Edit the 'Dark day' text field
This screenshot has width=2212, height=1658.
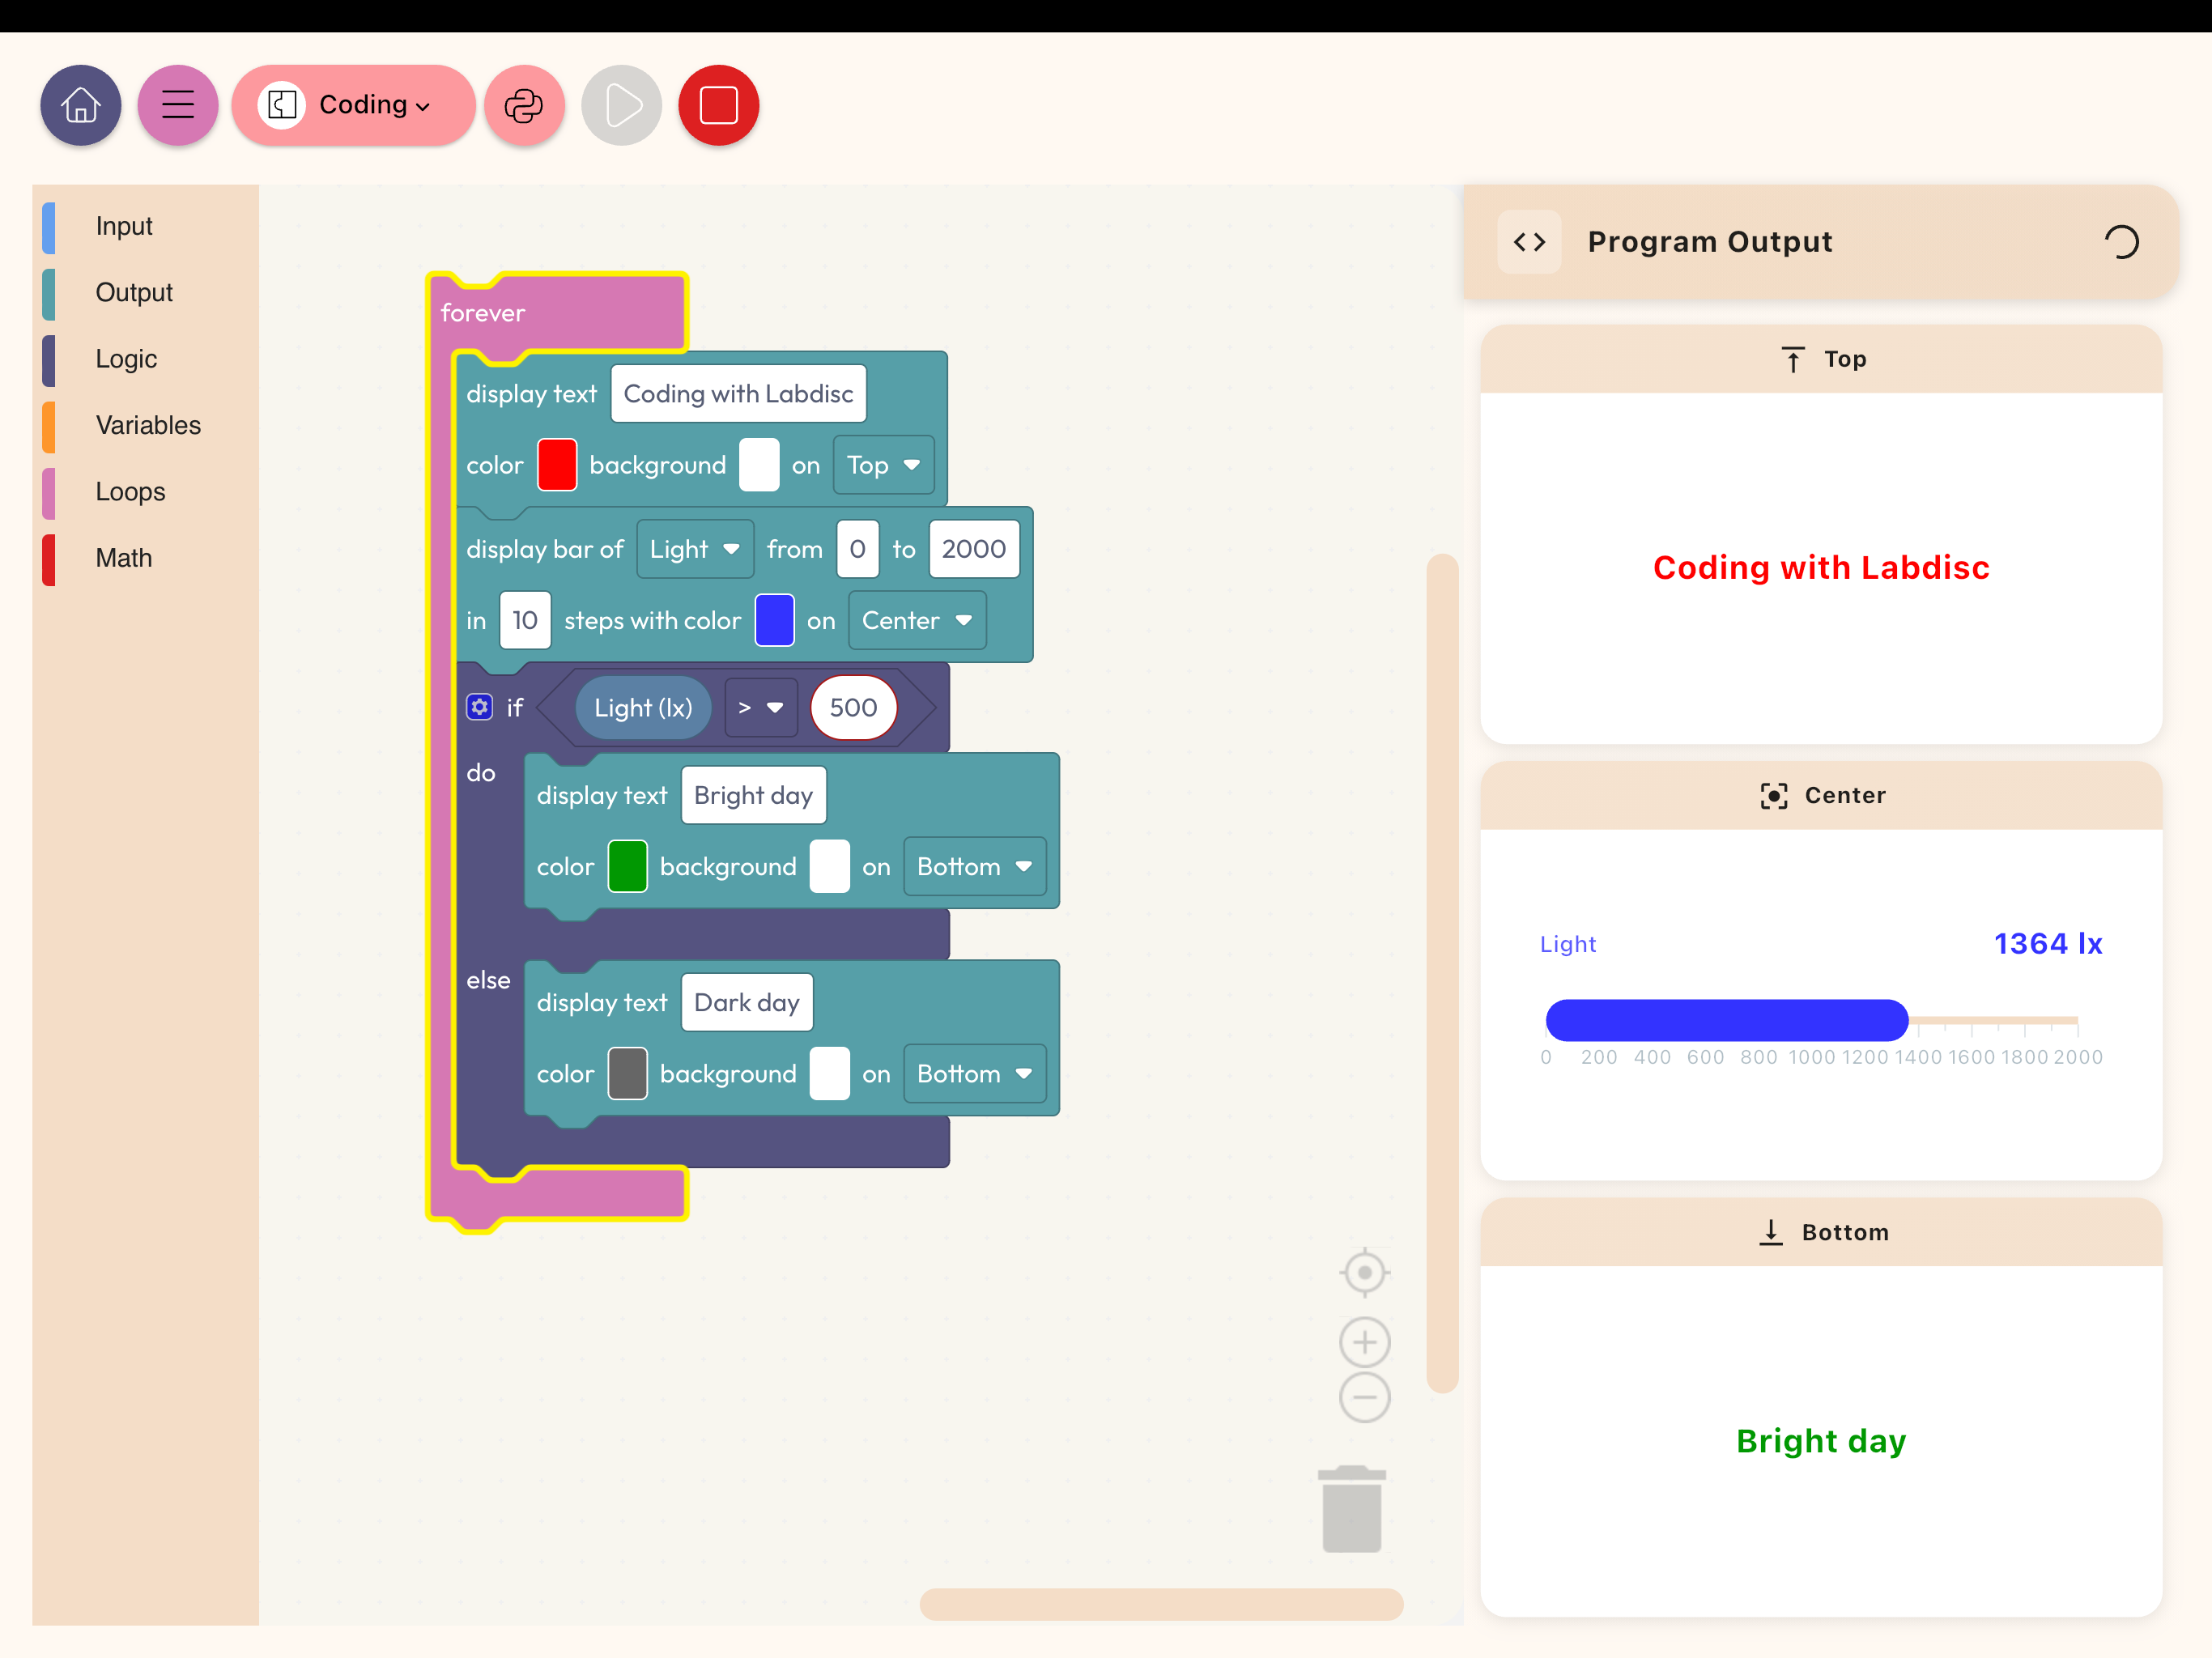pos(747,1003)
